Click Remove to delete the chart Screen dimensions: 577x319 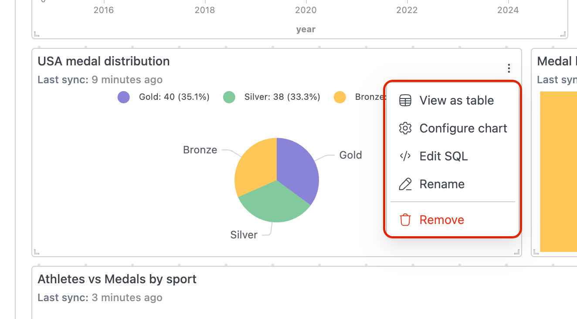coord(441,220)
